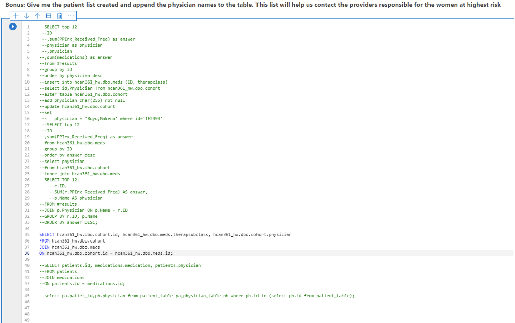Click '--add physician char(255) not null' line
Image resolution: width=515 pixels, height=323 pixels.
pyautogui.click(x=82, y=100)
